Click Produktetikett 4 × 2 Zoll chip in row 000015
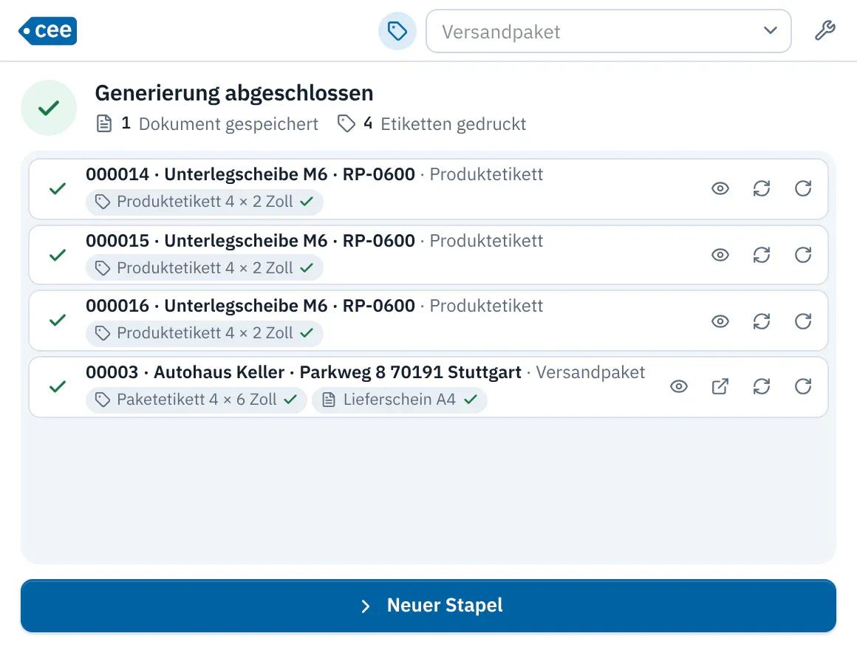Viewport: 857px width, 650px height. pyautogui.click(x=205, y=268)
